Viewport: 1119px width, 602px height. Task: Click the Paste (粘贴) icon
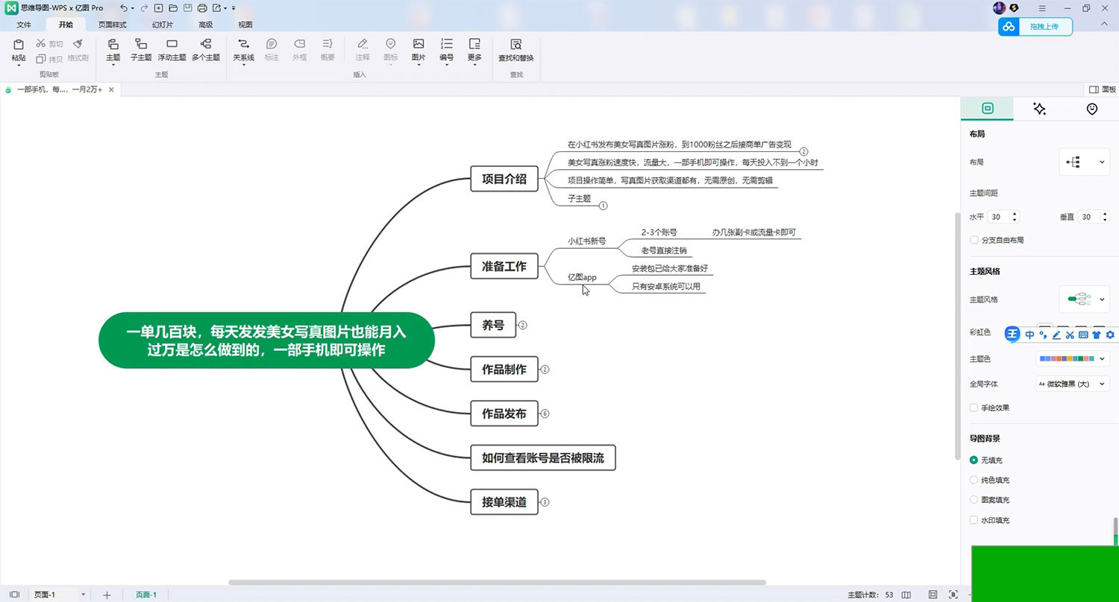pyautogui.click(x=19, y=45)
